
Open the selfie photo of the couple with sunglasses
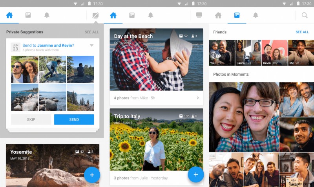(x=25, y=70)
